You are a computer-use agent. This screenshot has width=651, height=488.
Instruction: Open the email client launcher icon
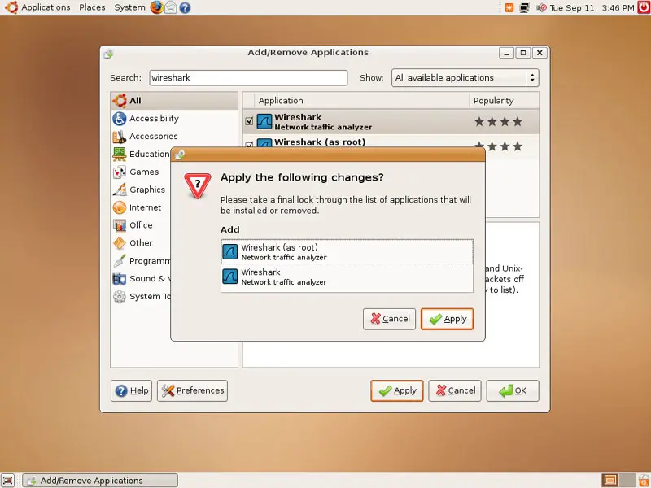(171, 7)
